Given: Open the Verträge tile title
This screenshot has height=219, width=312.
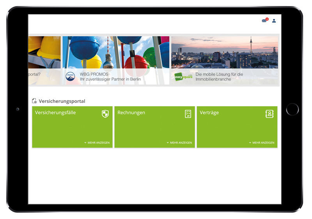Looking at the screenshot, I should point(209,113).
